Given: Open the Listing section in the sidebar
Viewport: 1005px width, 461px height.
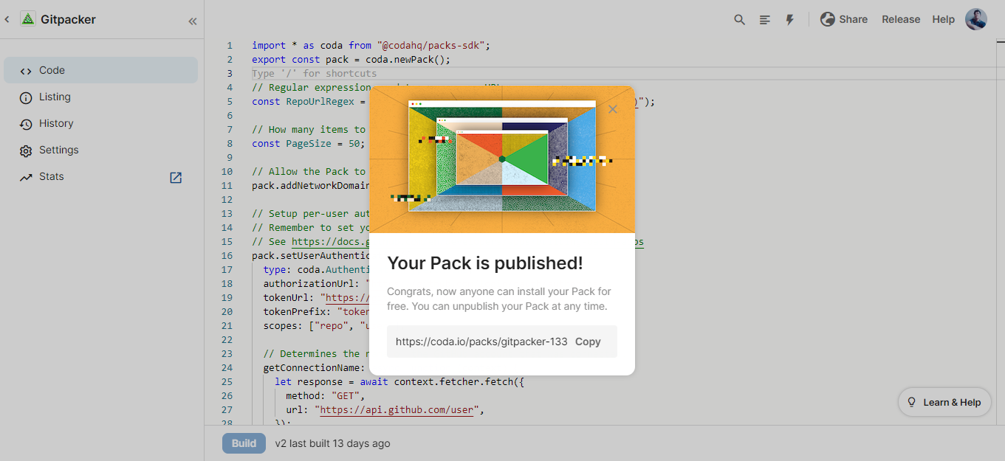Looking at the screenshot, I should coord(101,97).
